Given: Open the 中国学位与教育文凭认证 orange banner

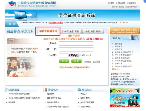Looking at the screenshot, I should (125, 31).
